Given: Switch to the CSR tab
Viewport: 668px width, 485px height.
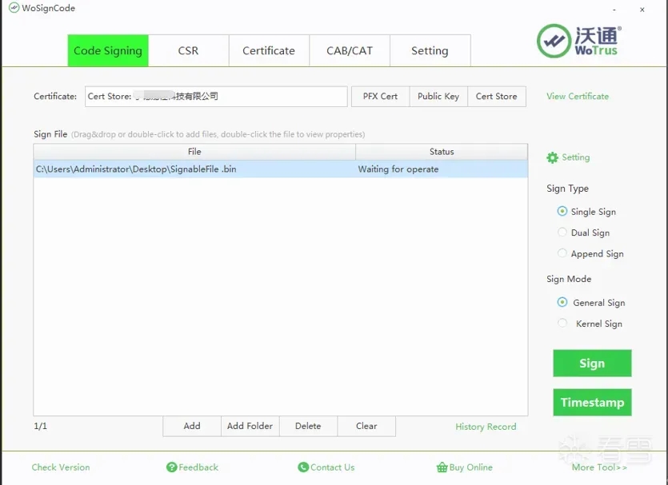Looking at the screenshot, I should coord(188,50).
